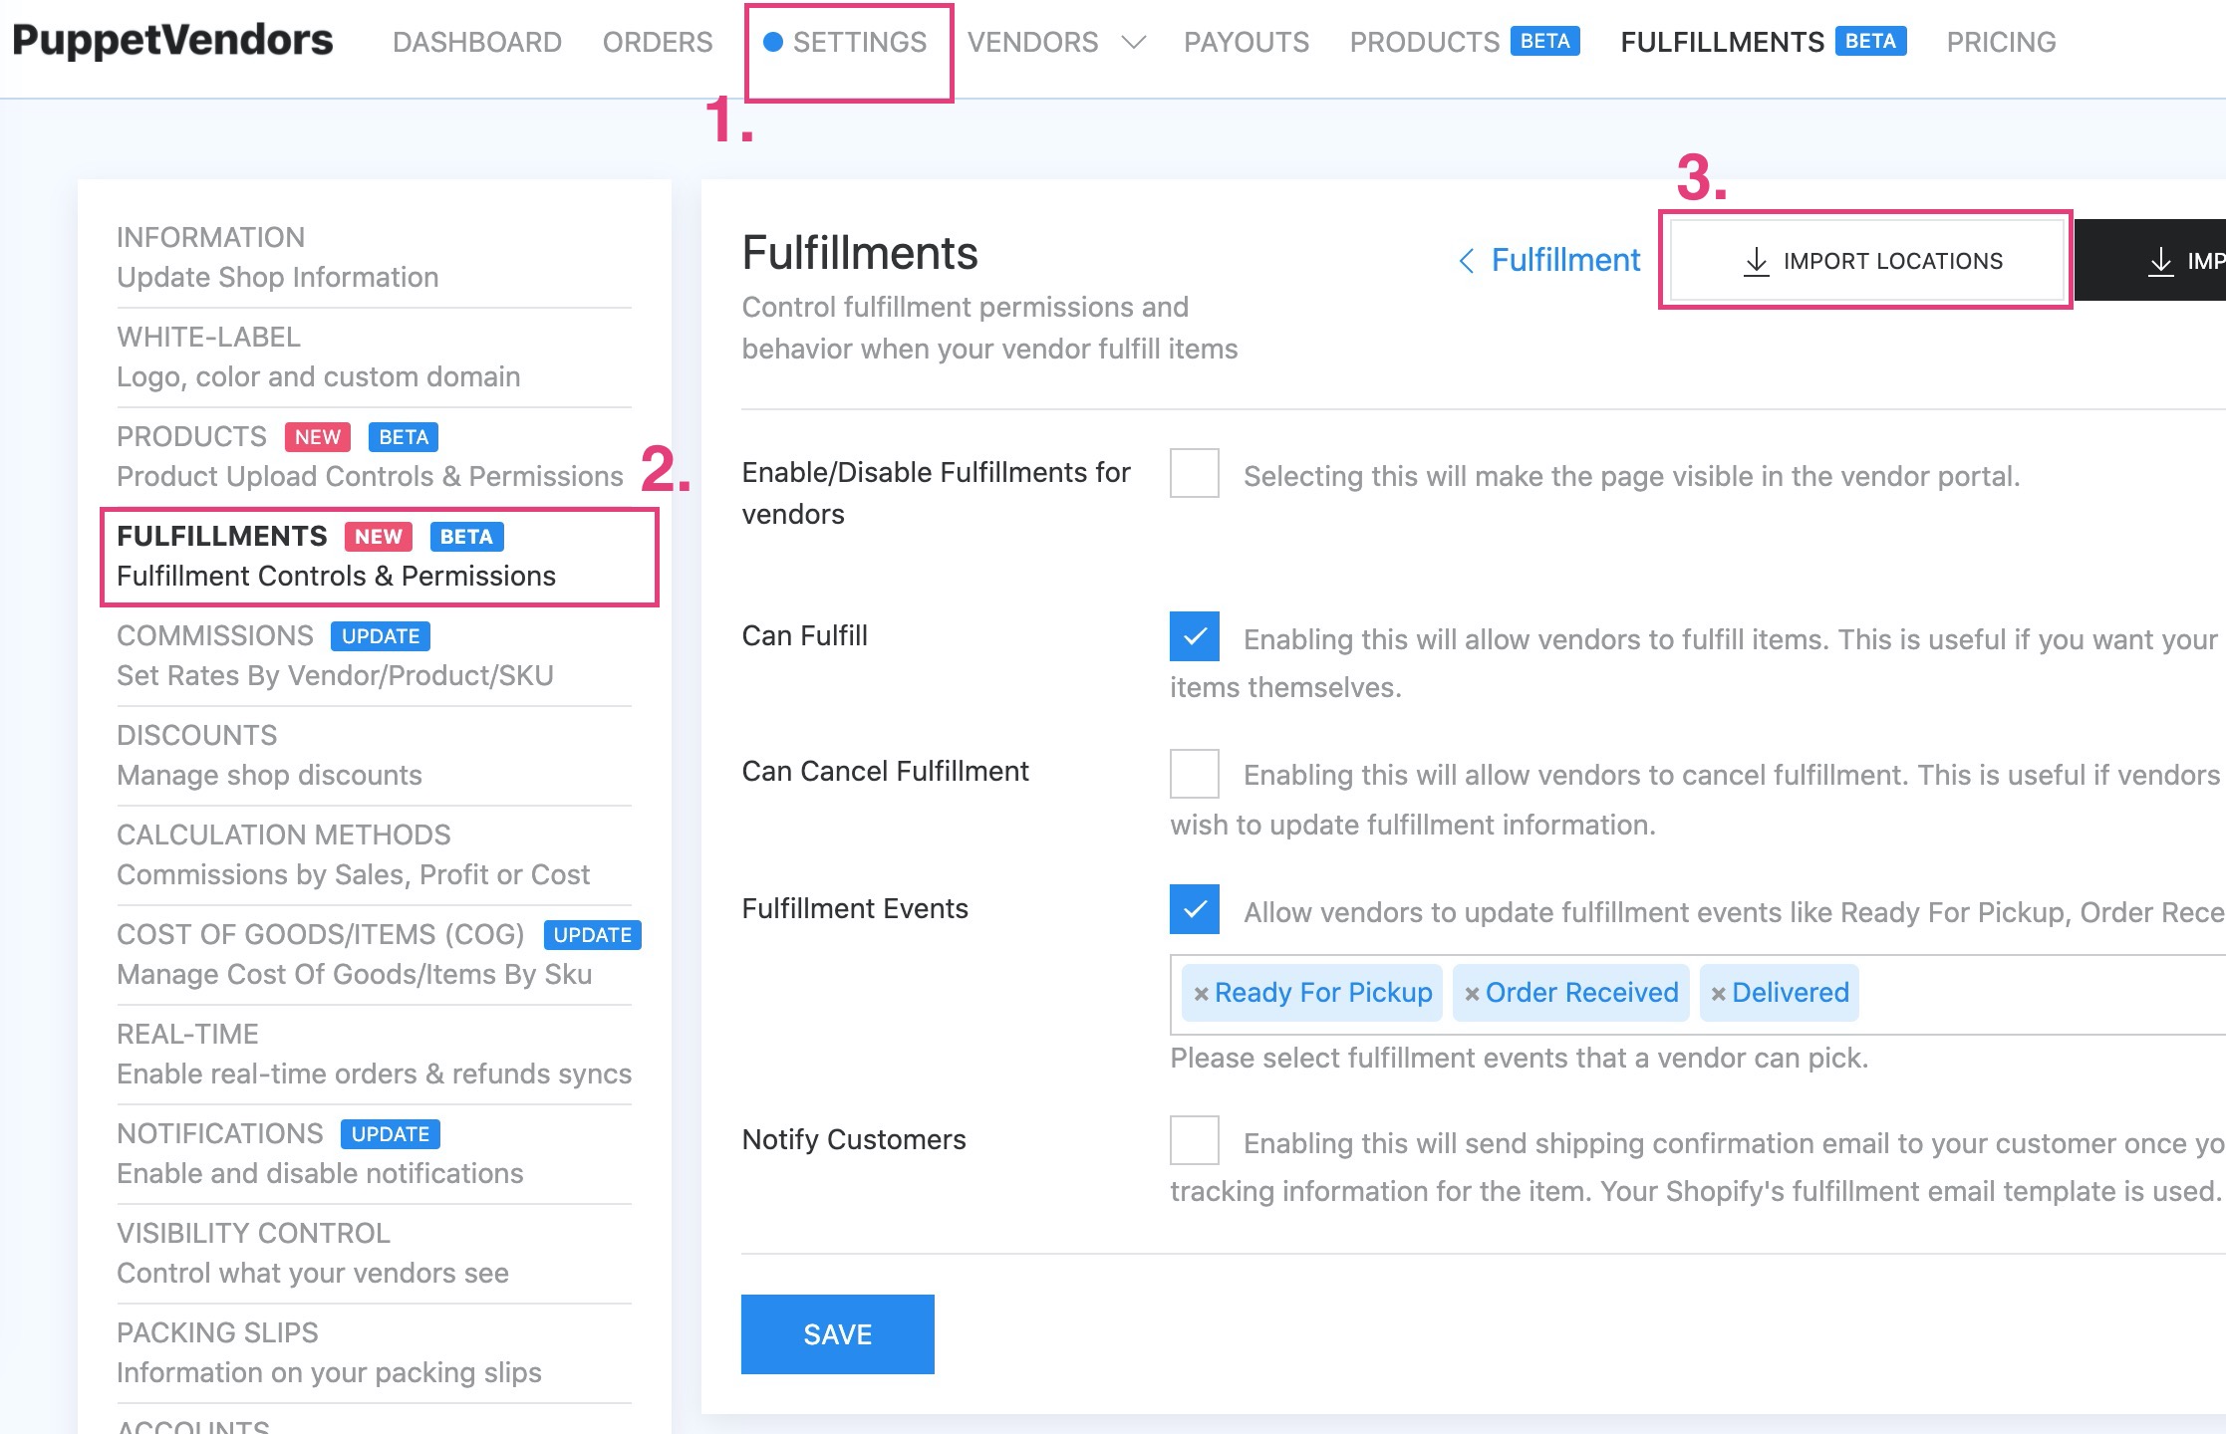This screenshot has width=2226, height=1434.
Task: Remove the Order Received tag
Action: 1472,994
